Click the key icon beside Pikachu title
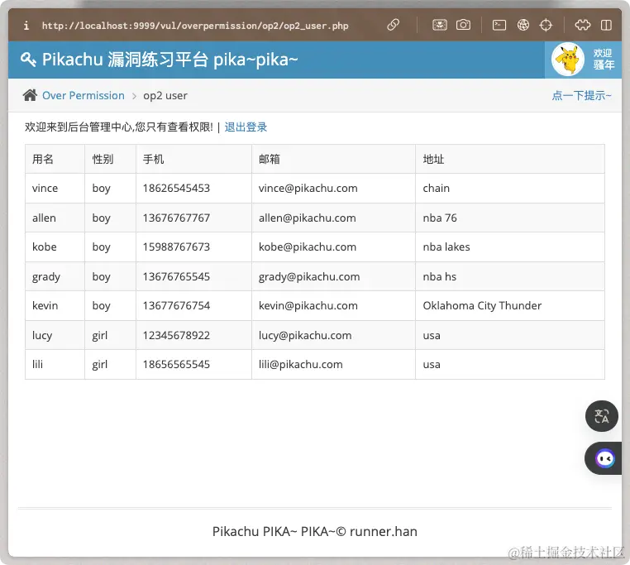 pyautogui.click(x=28, y=60)
